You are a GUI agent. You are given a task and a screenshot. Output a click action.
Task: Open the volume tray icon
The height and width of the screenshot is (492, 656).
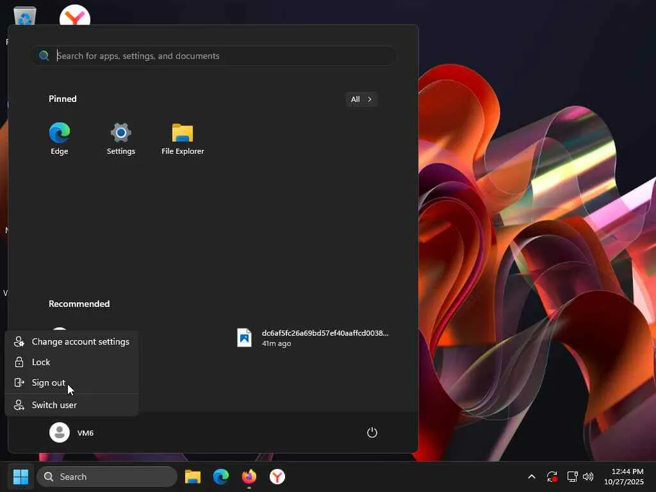pos(588,477)
